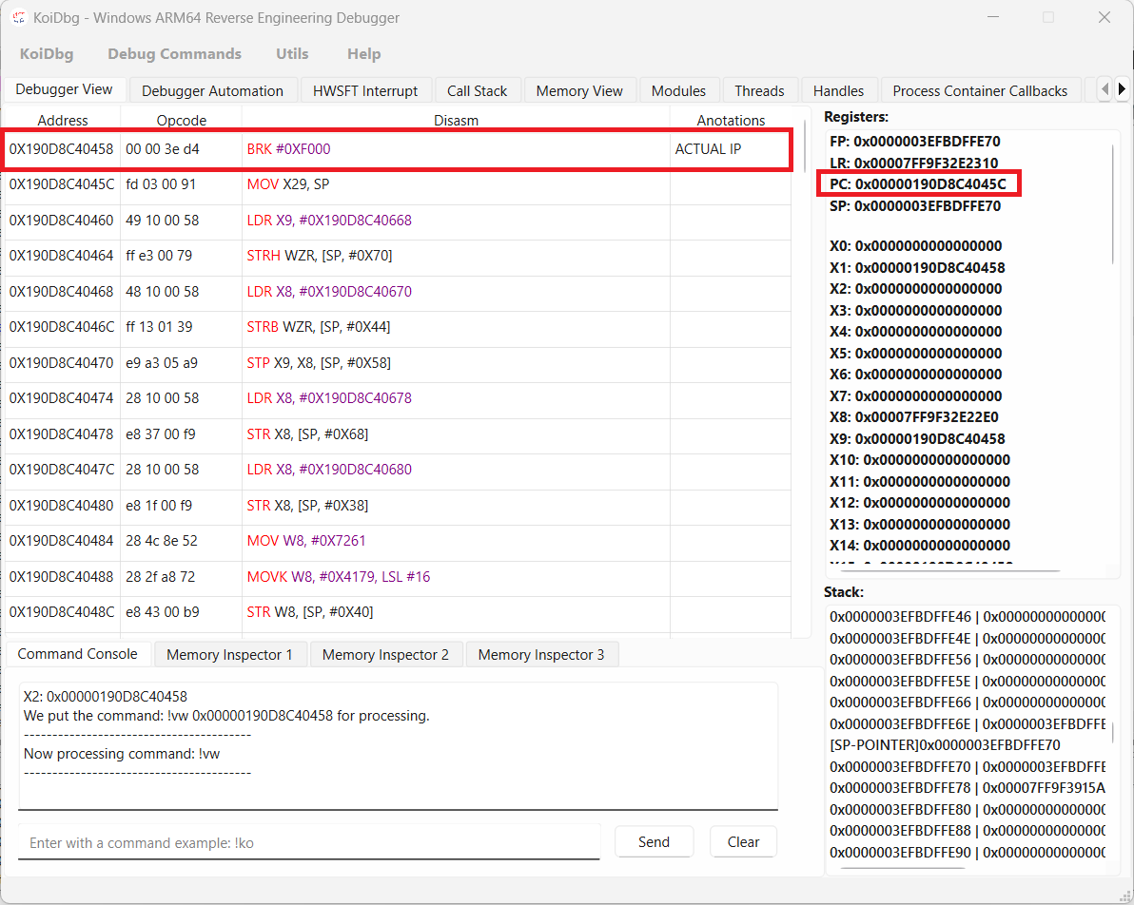Select the Memory Inspector 1 tab
Viewport: 1134px width, 905px height.
point(230,655)
